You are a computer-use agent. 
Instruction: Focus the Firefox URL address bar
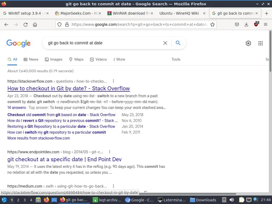[139, 24]
